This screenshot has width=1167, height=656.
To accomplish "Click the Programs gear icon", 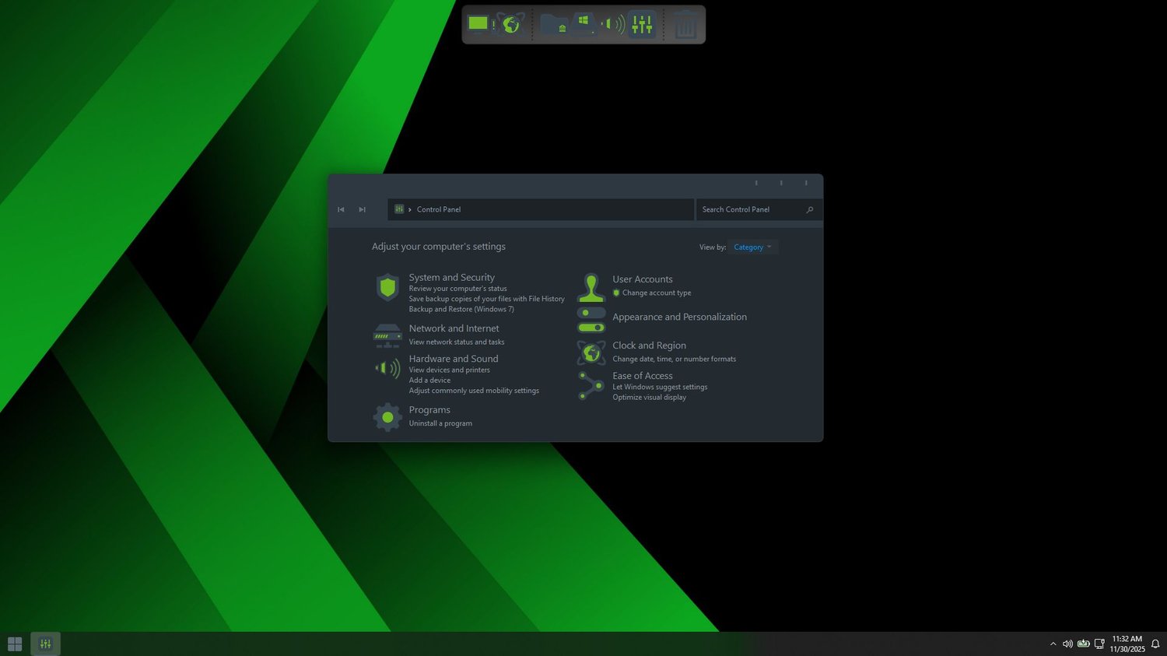I will 387,417.
